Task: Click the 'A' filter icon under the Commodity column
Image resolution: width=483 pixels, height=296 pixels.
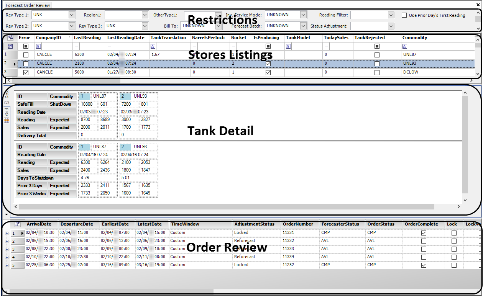Action: pos(405,46)
